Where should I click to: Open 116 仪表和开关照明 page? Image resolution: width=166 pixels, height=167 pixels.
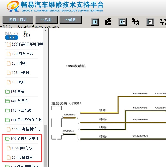(28, 44)
